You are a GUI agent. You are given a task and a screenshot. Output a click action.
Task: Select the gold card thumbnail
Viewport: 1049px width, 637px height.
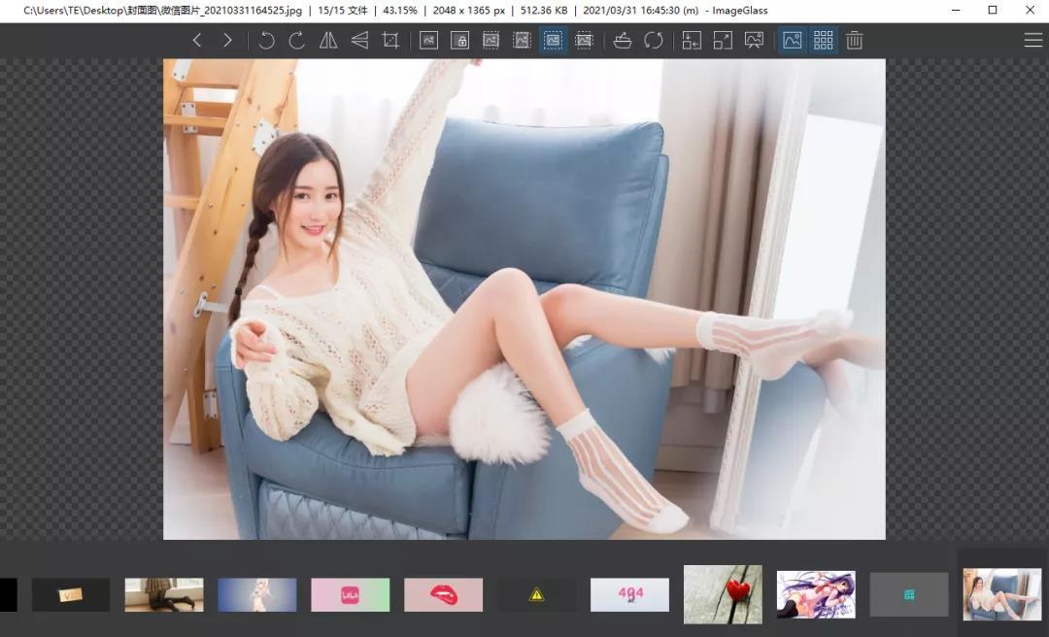(x=71, y=595)
